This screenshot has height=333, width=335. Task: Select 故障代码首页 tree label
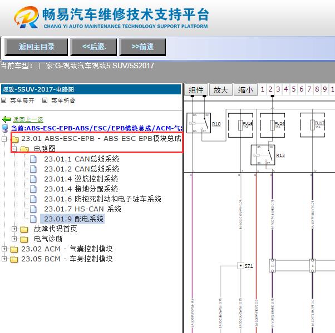pos(56,229)
